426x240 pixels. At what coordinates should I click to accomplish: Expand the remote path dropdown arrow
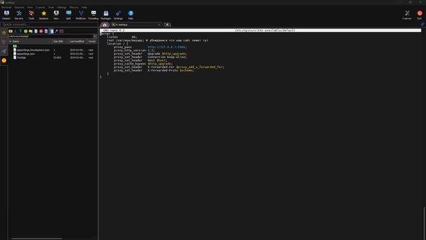[x=95, y=36]
